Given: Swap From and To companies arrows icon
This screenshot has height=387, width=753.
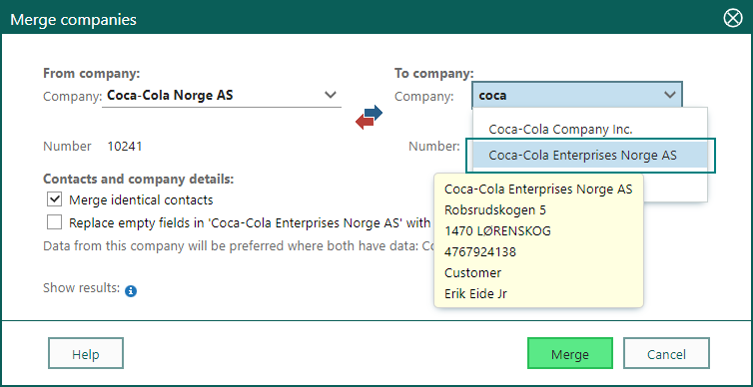Looking at the screenshot, I should (x=369, y=118).
